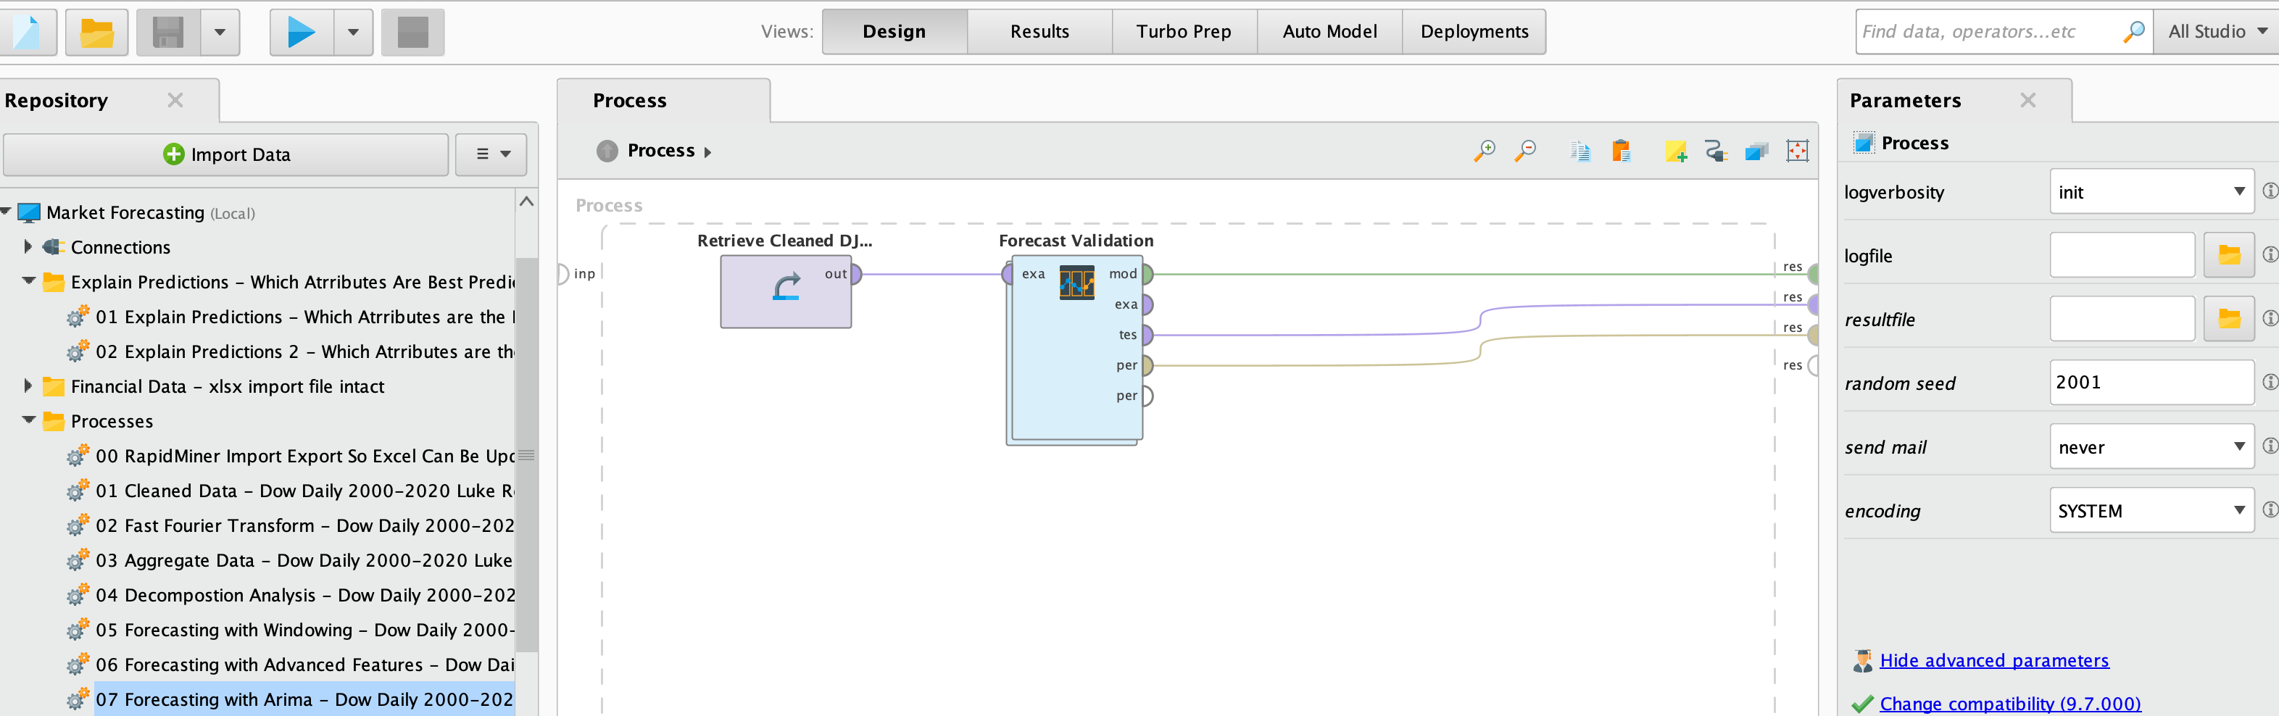
Task: Expand the Connections tree node
Action: coord(28,246)
